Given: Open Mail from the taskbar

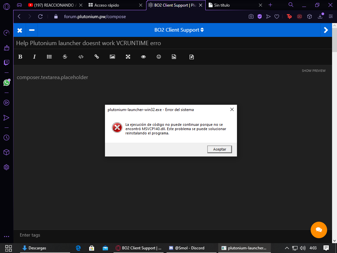Looking at the screenshot, I should click(x=105, y=248).
